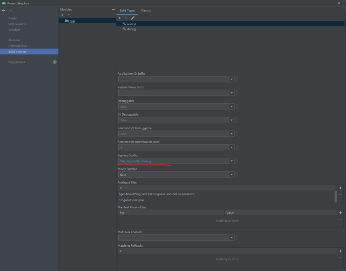Viewport: 346px width, 271px height.
Task: Click the Signing Config value field
Action: pyautogui.click(x=174, y=161)
